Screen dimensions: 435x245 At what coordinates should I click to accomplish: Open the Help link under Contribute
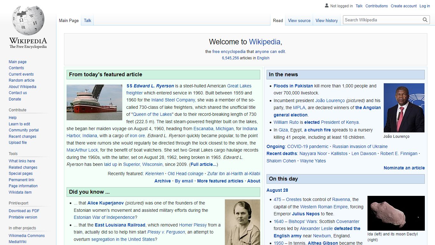pos(13,118)
